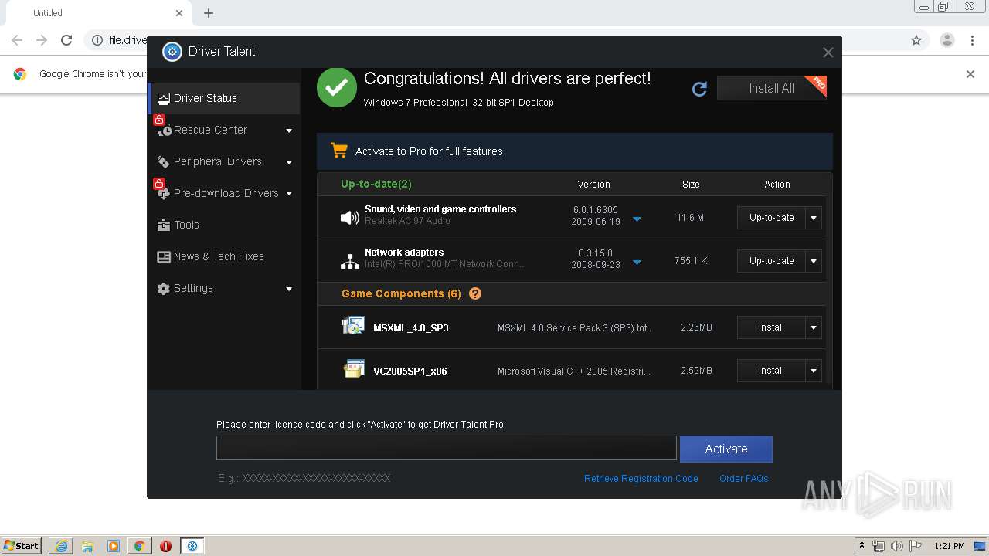
Task: Click the 1:21 PM system clock
Action: pos(950,546)
